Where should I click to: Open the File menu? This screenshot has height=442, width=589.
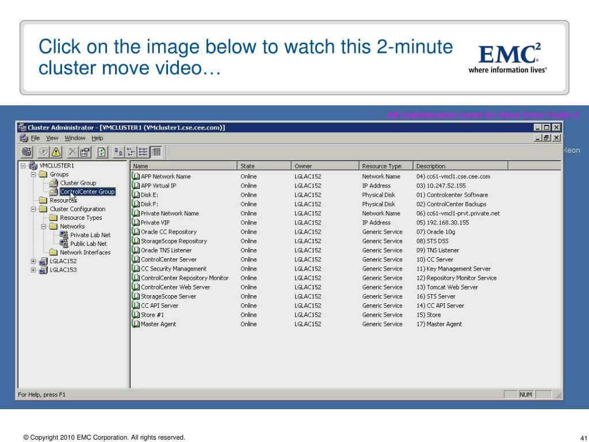(35, 138)
